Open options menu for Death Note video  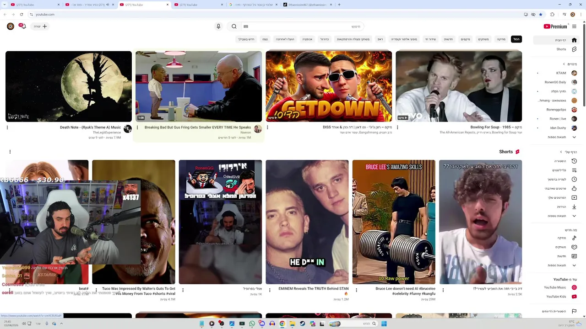7,127
